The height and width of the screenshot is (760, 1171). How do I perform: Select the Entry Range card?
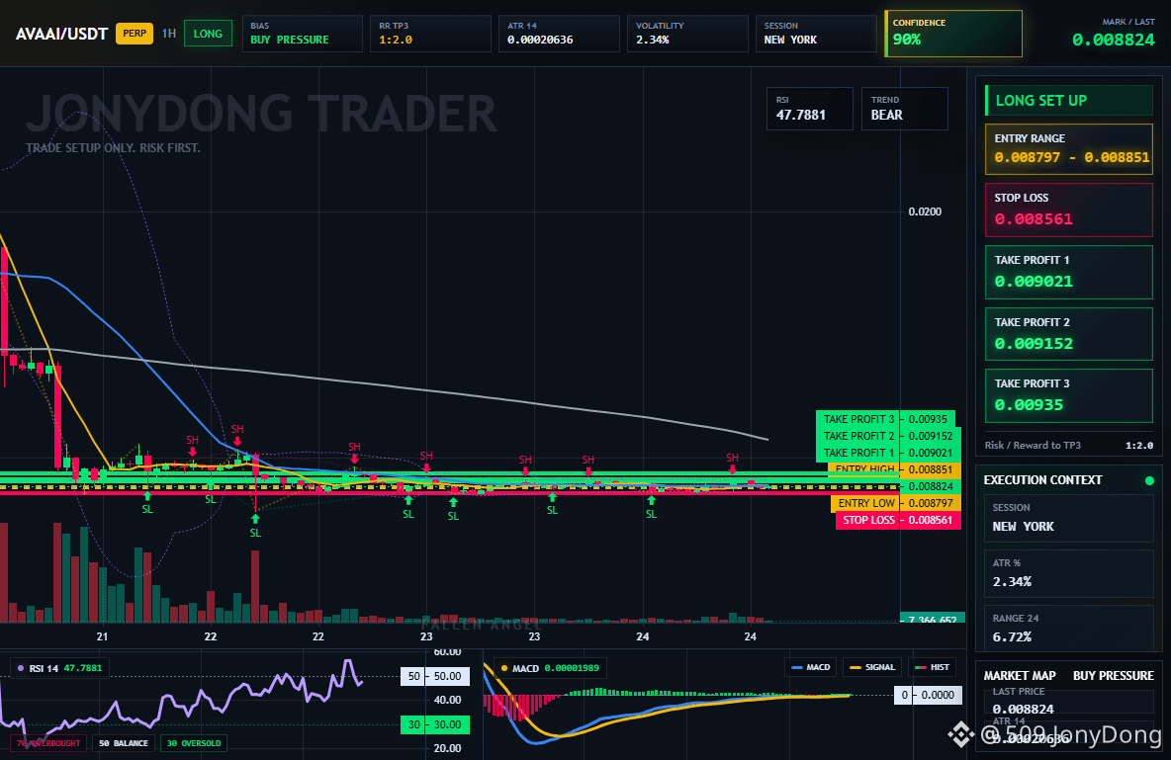point(1069,149)
